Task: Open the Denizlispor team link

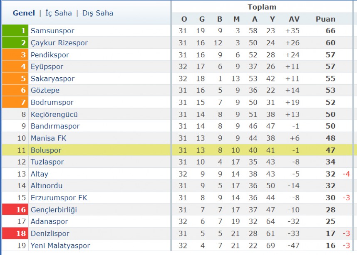Action: [50, 233]
